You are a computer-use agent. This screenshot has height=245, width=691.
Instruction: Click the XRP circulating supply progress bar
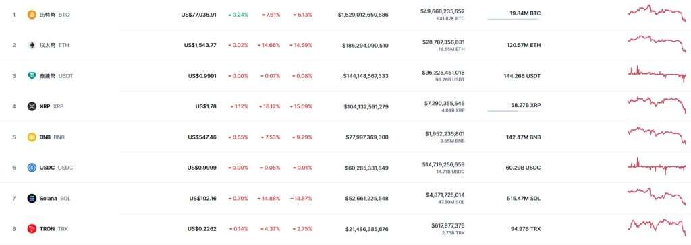(514, 112)
